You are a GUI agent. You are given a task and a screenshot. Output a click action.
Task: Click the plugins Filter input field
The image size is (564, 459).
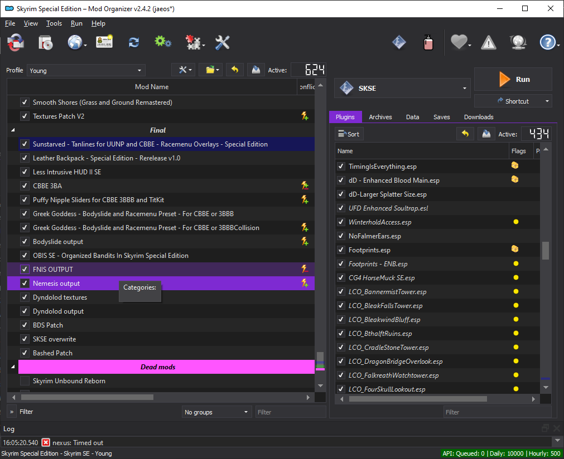(497, 412)
